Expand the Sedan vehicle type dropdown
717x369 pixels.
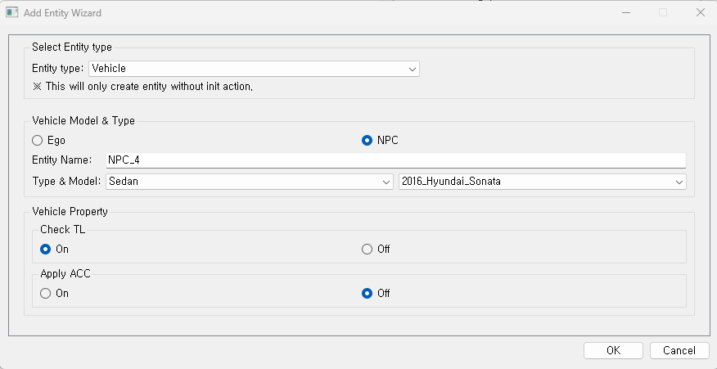click(249, 182)
